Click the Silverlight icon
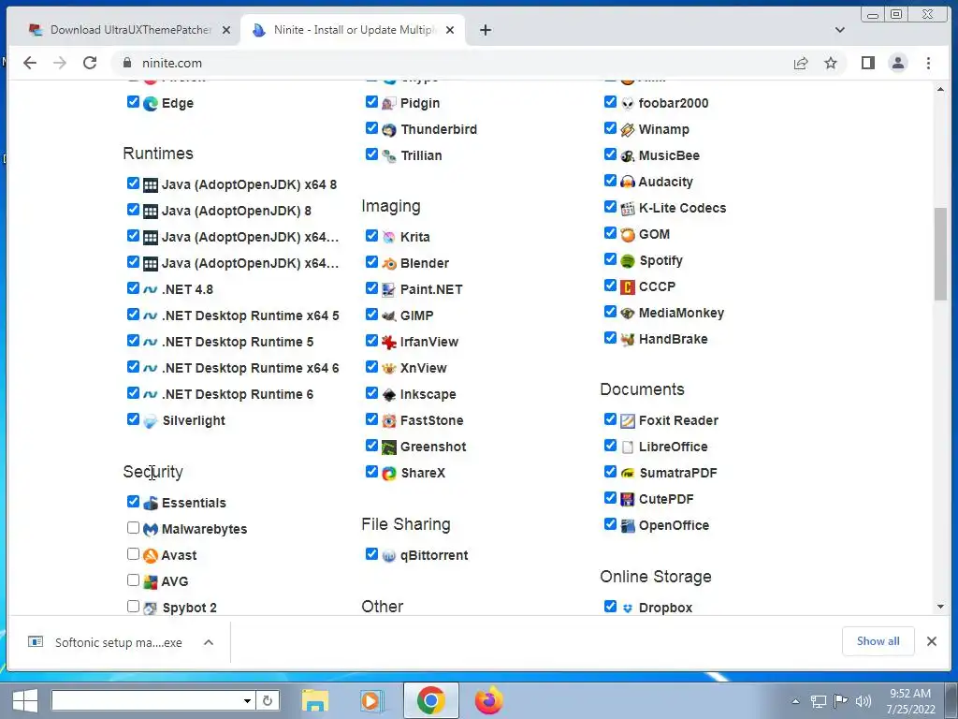This screenshot has width=958, height=719. pos(151,420)
